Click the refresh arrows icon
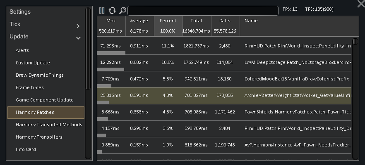Screen dimensions: 365x165 click(112, 11)
